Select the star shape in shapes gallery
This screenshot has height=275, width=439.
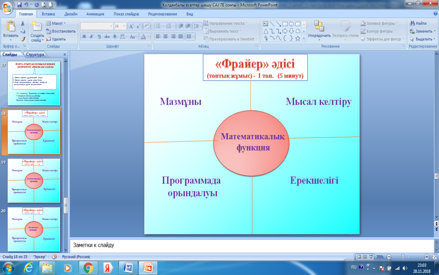click(298, 39)
